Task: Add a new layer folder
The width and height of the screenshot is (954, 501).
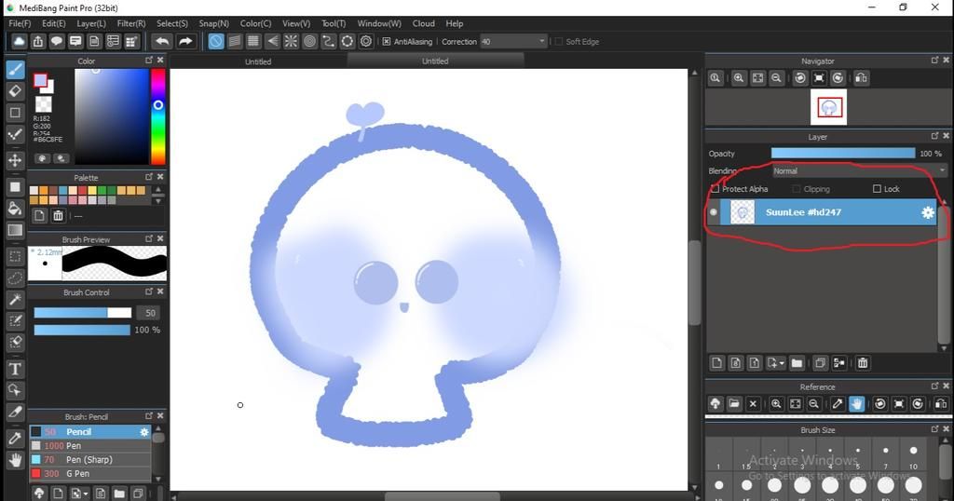Action: 797,363
